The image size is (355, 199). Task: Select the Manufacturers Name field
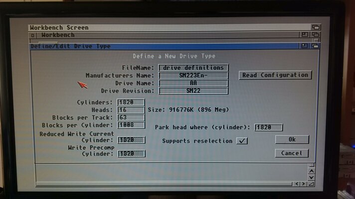193,76
